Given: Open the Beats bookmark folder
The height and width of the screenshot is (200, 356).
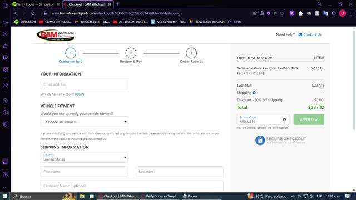Looking at the screenshot, I should point(235,22).
